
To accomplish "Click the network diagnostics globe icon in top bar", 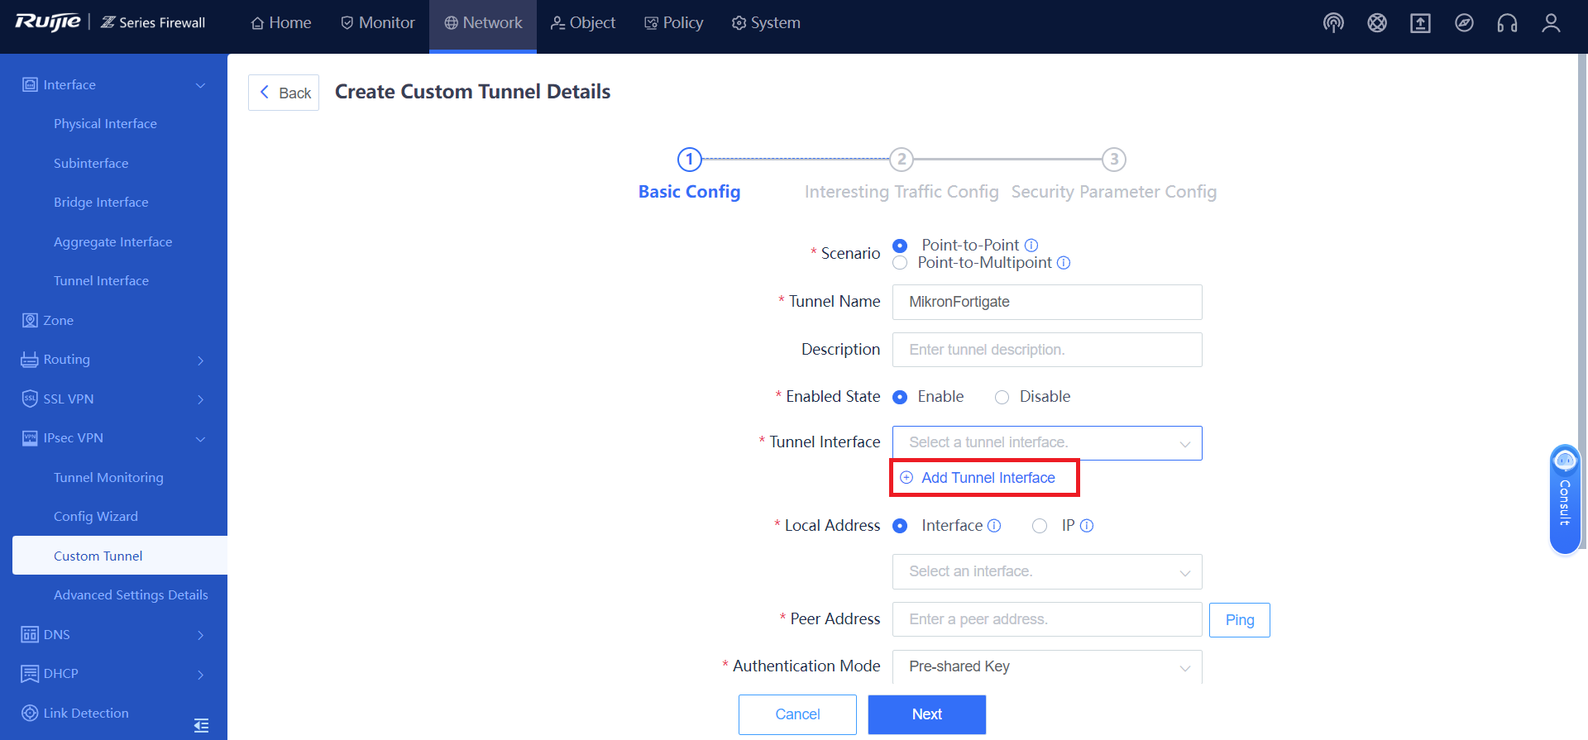I will (x=1377, y=23).
